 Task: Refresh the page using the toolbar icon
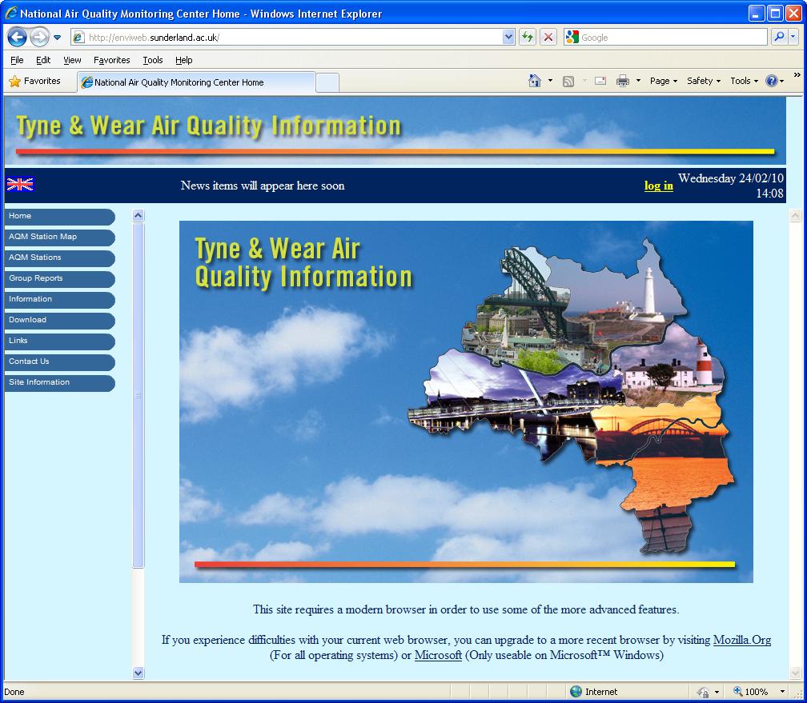pos(529,37)
